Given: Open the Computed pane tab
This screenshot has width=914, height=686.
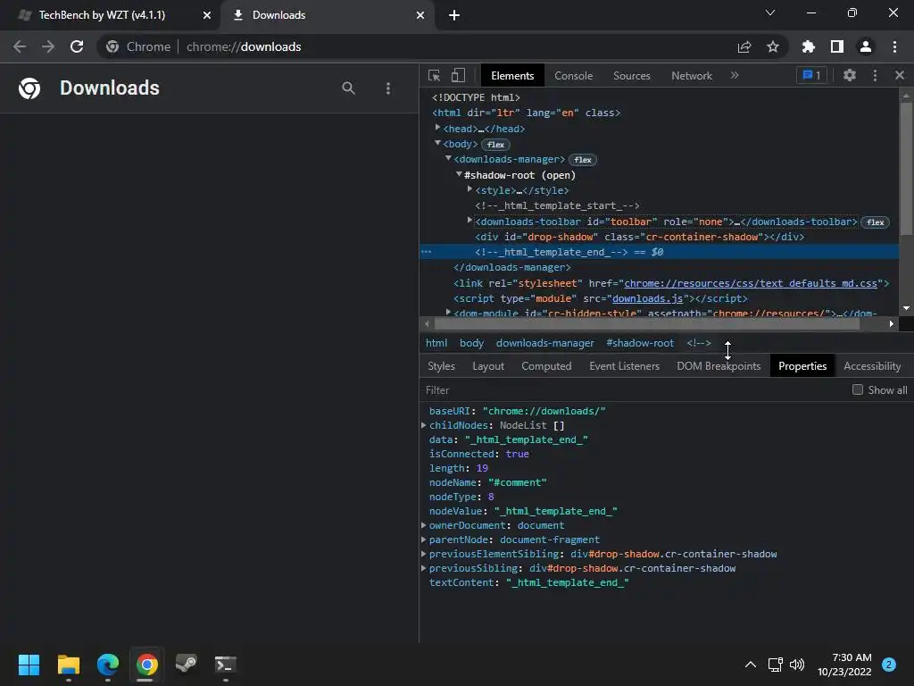Looking at the screenshot, I should pyautogui.click(x=546, y=365).
